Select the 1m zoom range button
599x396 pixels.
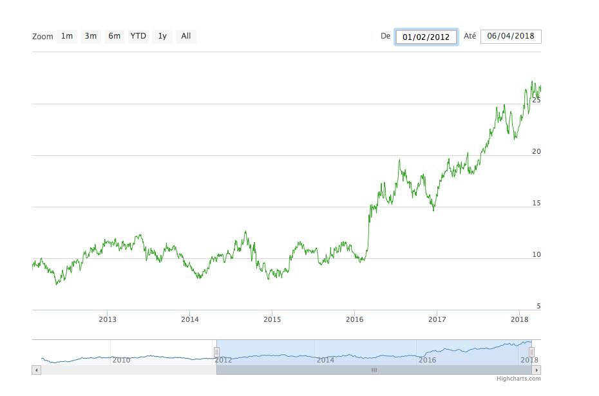pyautogui.click(x=67, y=36)
